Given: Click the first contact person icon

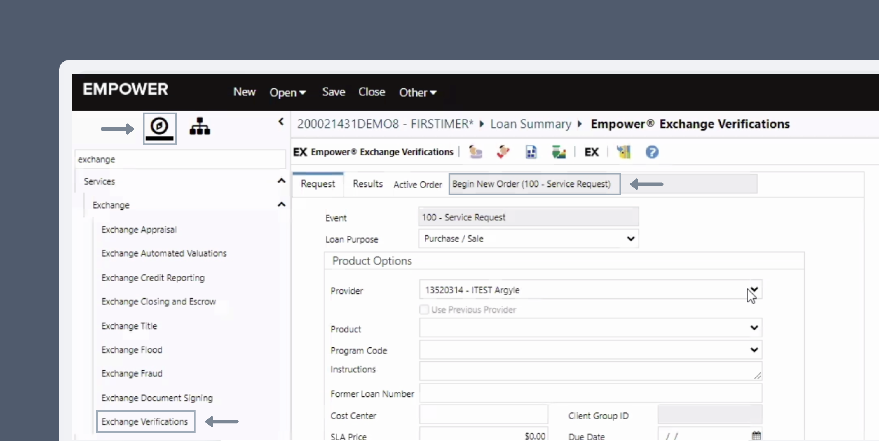Looking at the screenshot, I should tap(476, 152).
